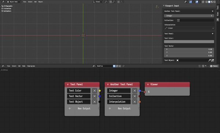The image size is (220, 133).
Task: Open the Interpolation Linear dropdown
Action: pos(189,28)
